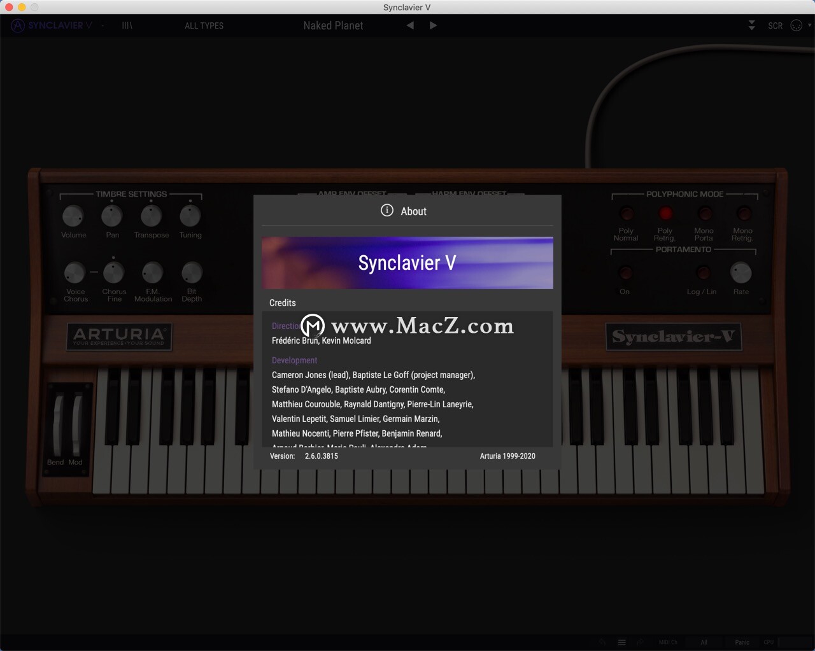Image resolution: width=815 pixels, height=651 pixels.
Task: Expand advanced panel with double-arrow icon
Action: [x=752, y=25]
